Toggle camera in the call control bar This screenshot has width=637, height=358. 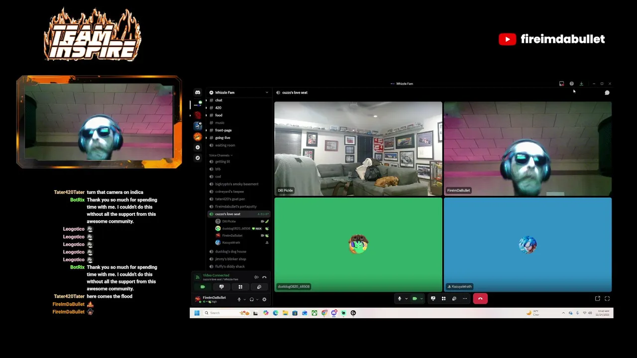(x=415, y=298)
